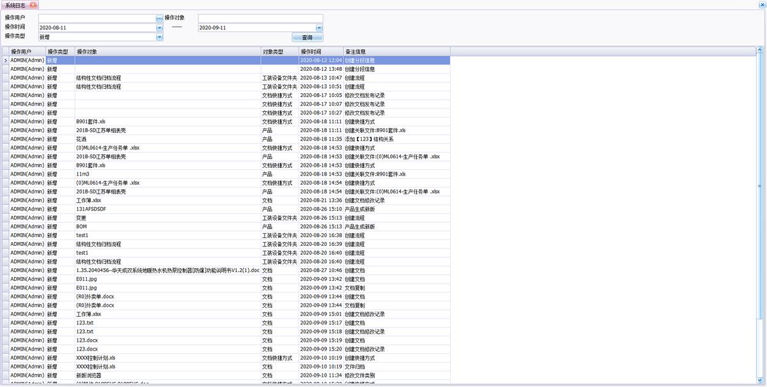767x387 pixels.
Task: Select the 产品生成新版 note at 2020-08-26 15:10
Action: (396, 209)
